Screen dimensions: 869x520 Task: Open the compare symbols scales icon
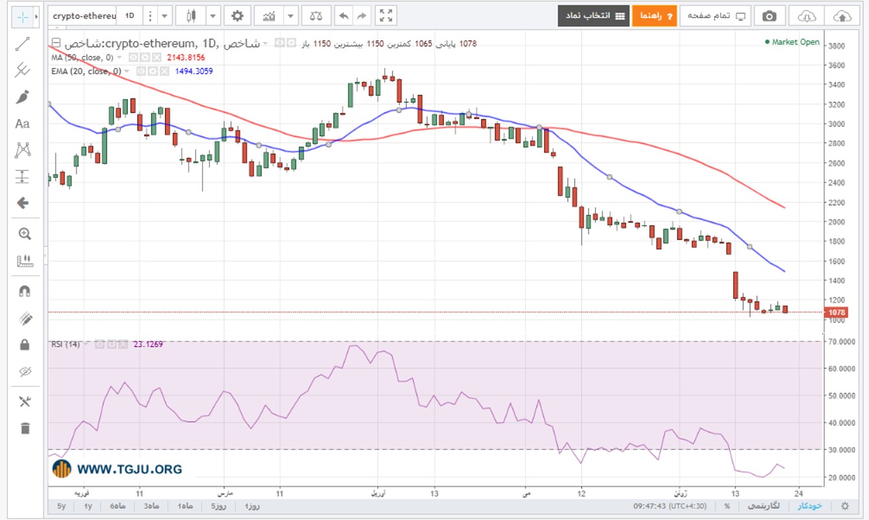tap(316, 16)
